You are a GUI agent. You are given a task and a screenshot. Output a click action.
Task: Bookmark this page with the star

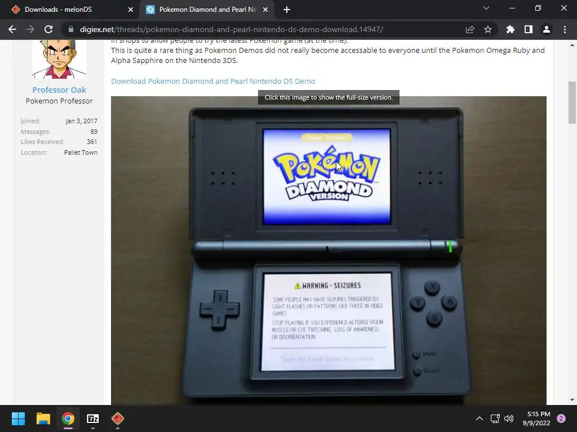(488, 29)
